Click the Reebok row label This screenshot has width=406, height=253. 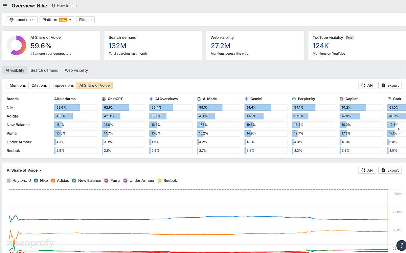tap(13, 151)
